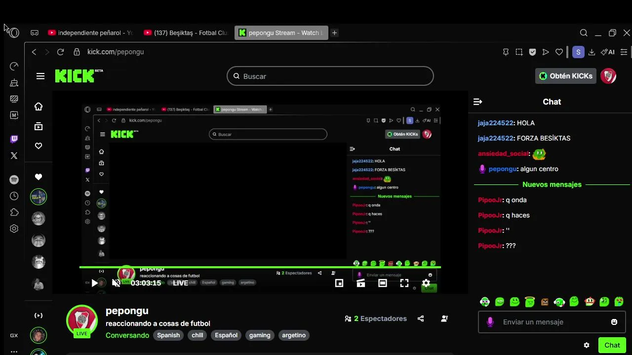Toggle picture-in-picture mini player
The image size is (632, 355).
tap(339, 283)
